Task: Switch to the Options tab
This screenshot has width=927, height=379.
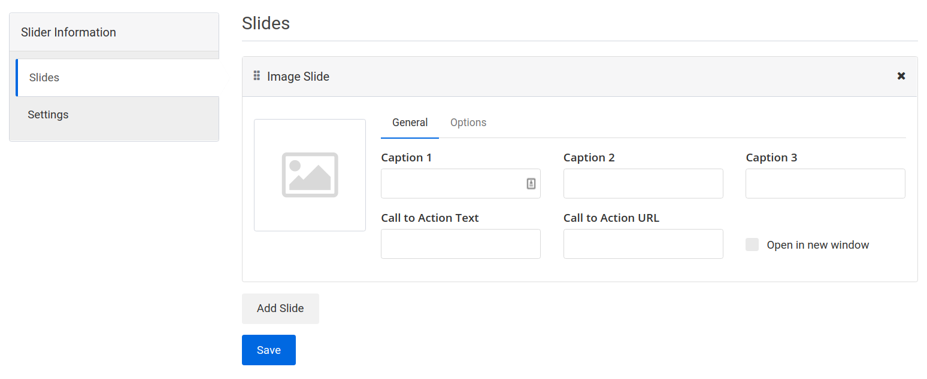Action: 468,122
